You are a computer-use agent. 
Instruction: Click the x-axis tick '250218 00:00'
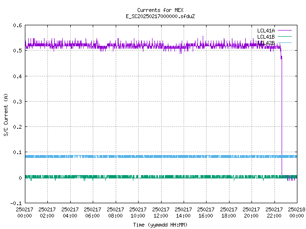pyautogui.click(x=296, y=213)
